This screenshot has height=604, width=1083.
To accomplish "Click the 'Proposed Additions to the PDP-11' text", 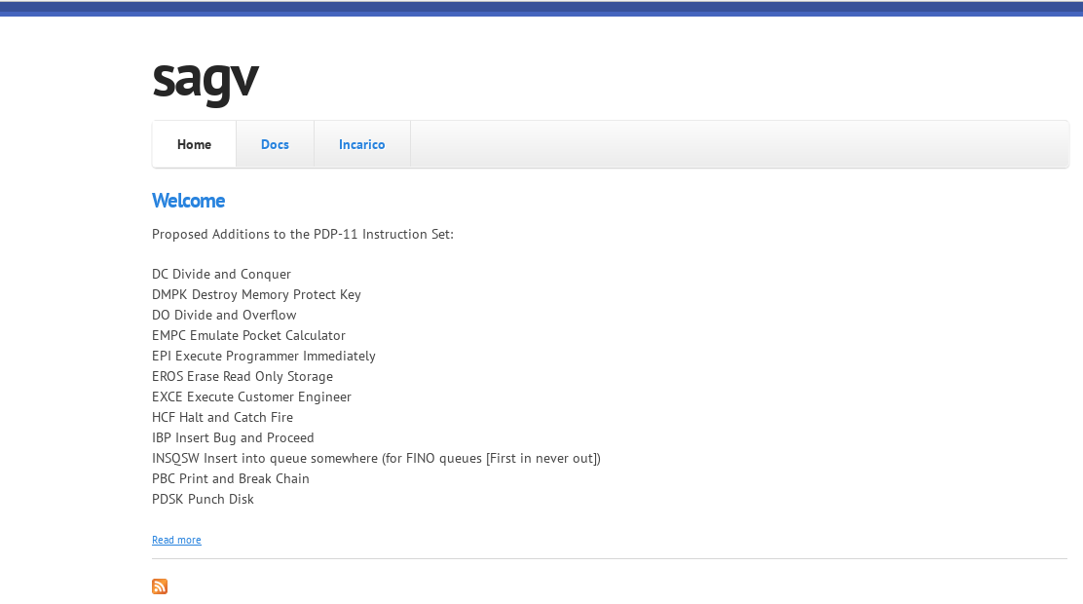I will (x=302, y=234).
